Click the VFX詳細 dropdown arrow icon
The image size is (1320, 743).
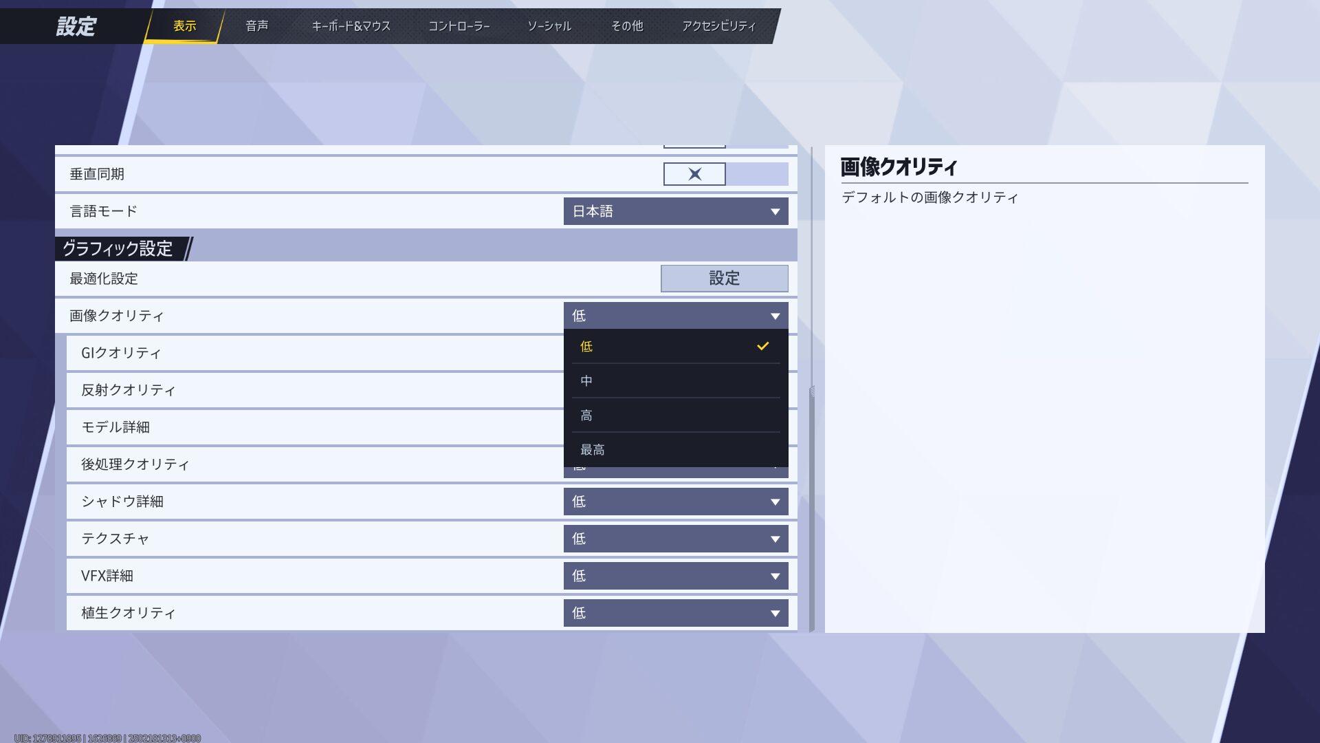[775, 577]
